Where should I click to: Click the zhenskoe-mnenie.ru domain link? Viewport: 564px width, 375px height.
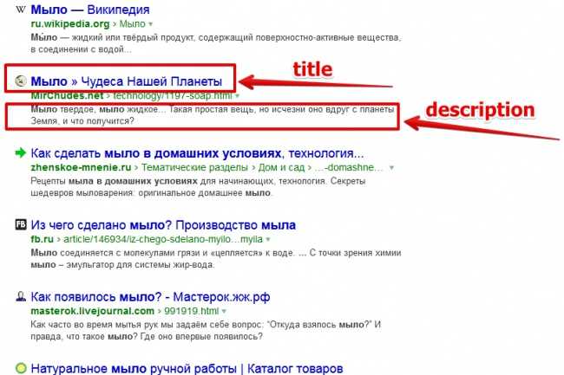point(81,168)
